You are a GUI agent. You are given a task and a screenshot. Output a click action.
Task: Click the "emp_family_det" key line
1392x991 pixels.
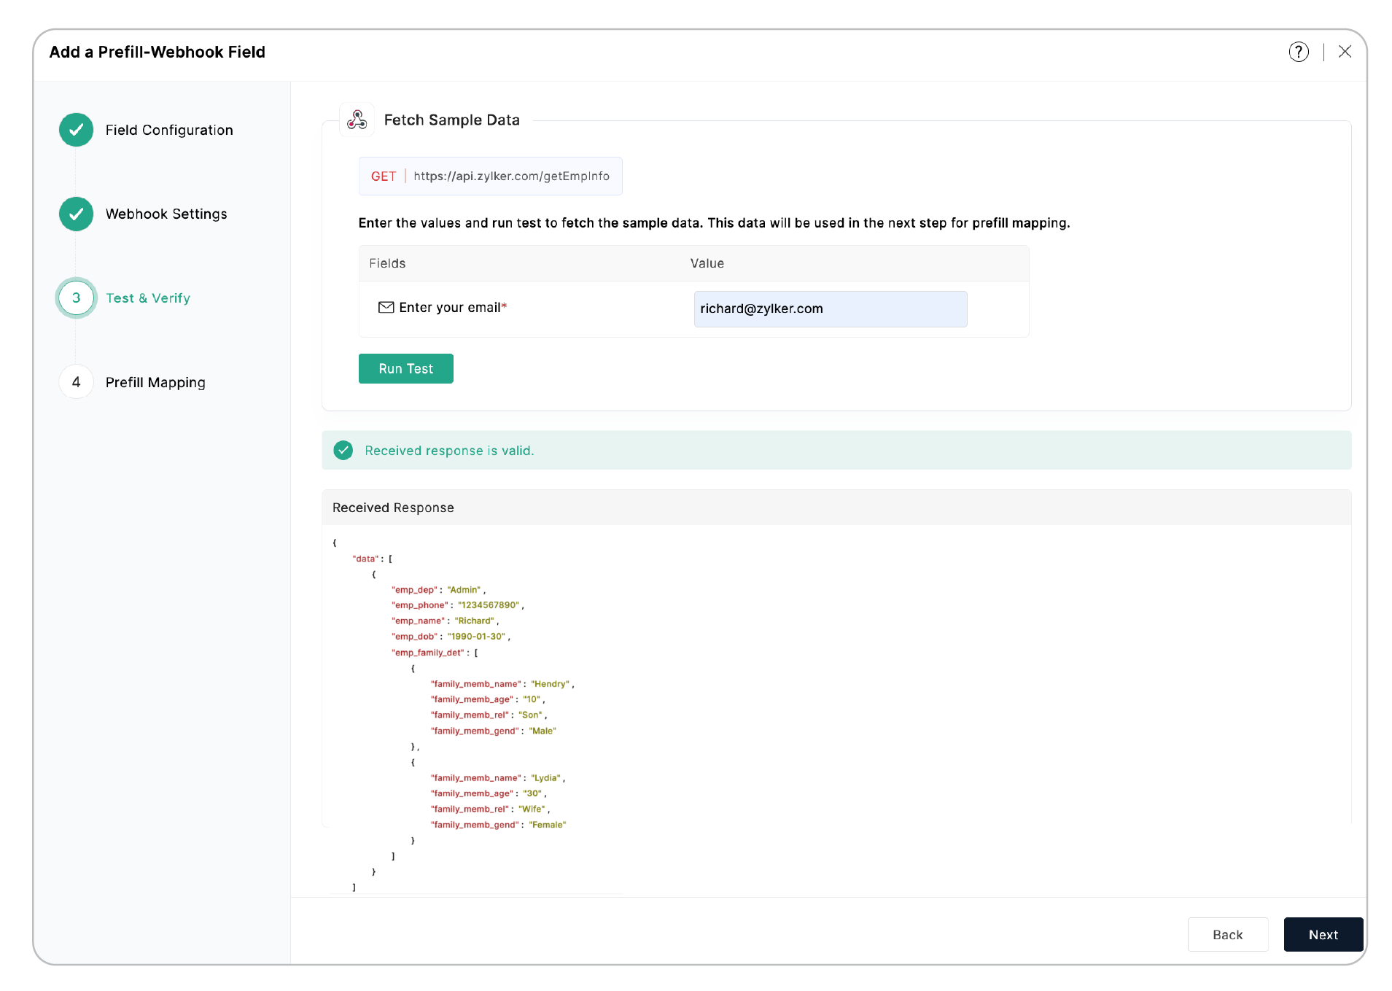coord(435,653)
